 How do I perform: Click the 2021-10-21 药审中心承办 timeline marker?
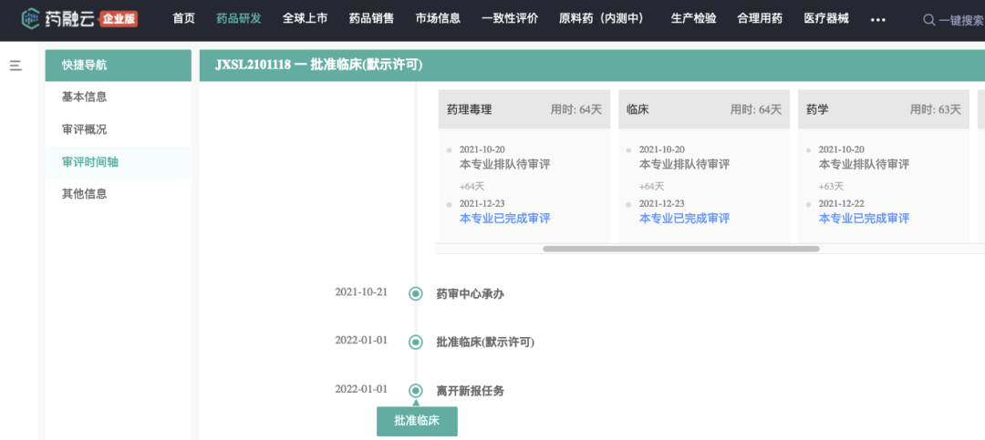[x=416, y=293]
